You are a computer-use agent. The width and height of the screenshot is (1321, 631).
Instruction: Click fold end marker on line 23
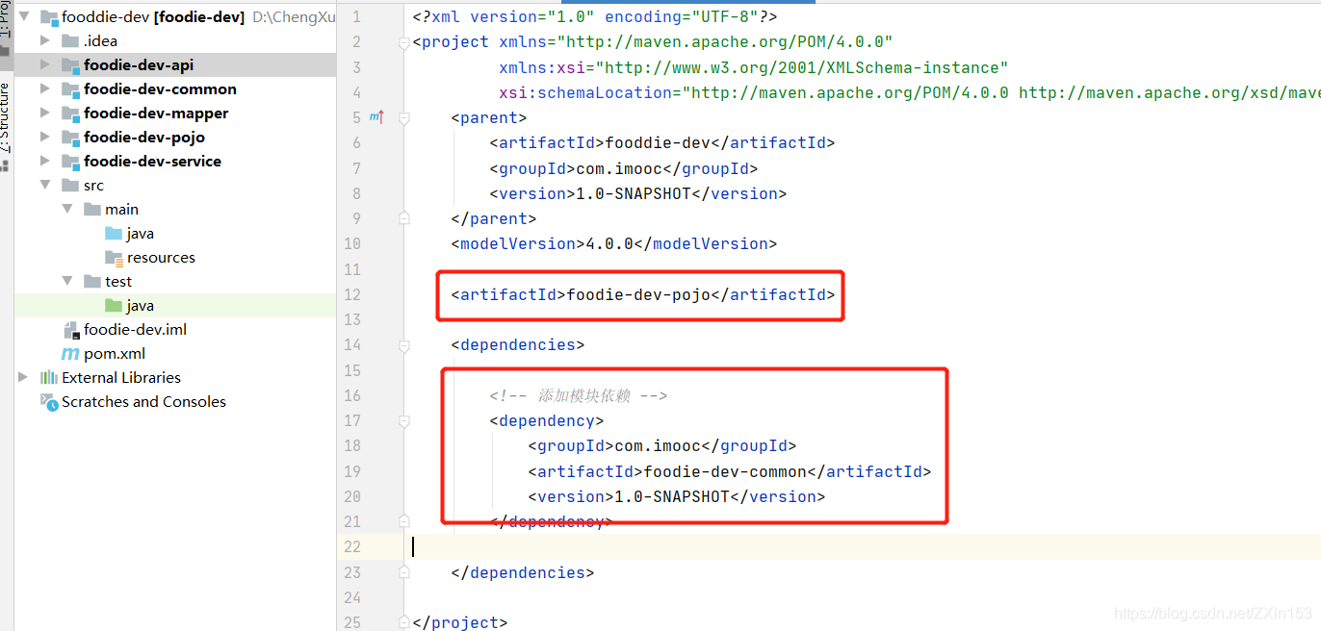coord(404,572)
